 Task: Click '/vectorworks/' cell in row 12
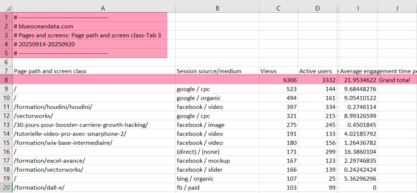coord(94,116)
